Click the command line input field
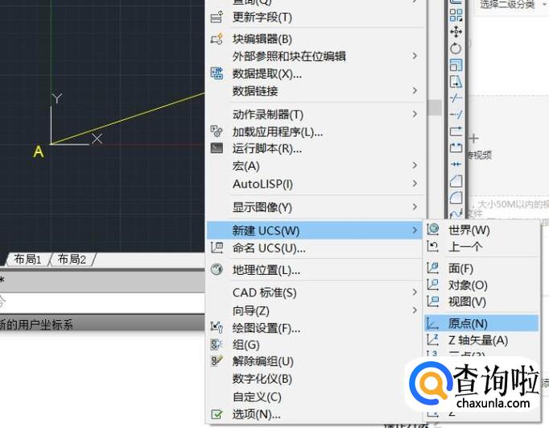The height and width of the screenshot is (428, 549). [x=102, y=302]
